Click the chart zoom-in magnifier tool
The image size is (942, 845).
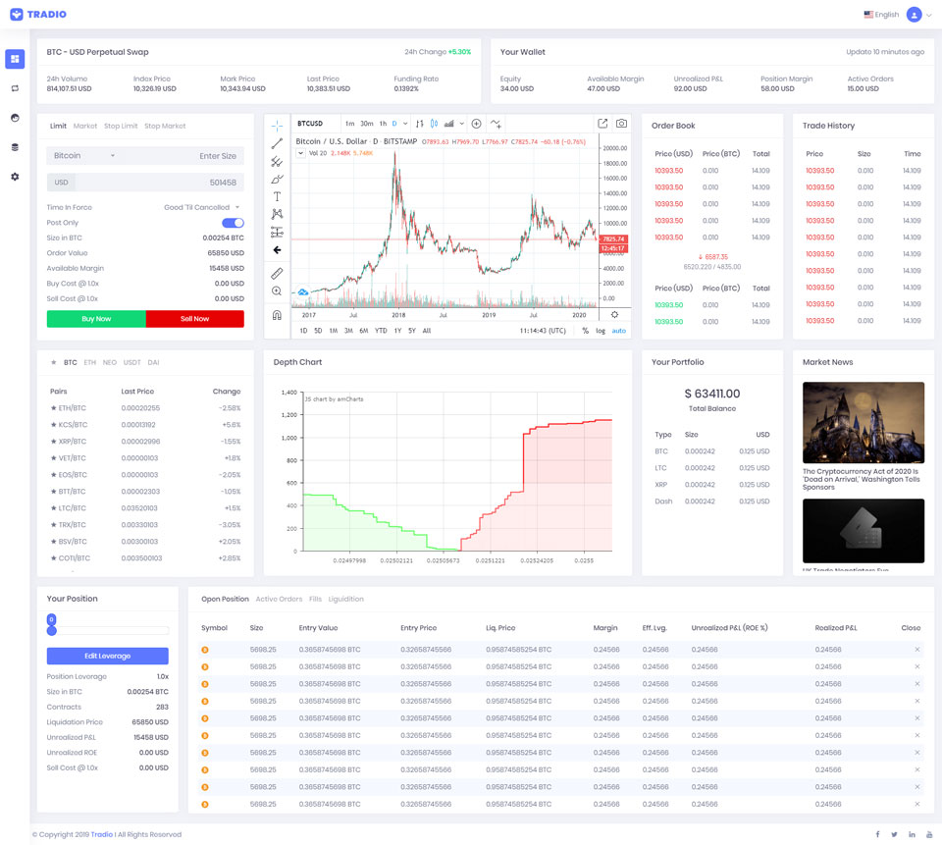(x=277, y=291)
